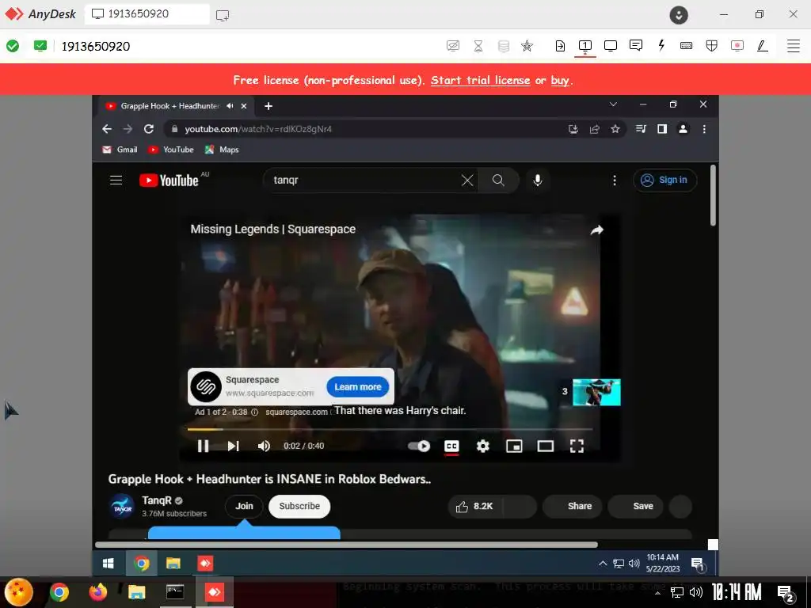Toggle Chrome side panel
811x608 pixels.
662,129
